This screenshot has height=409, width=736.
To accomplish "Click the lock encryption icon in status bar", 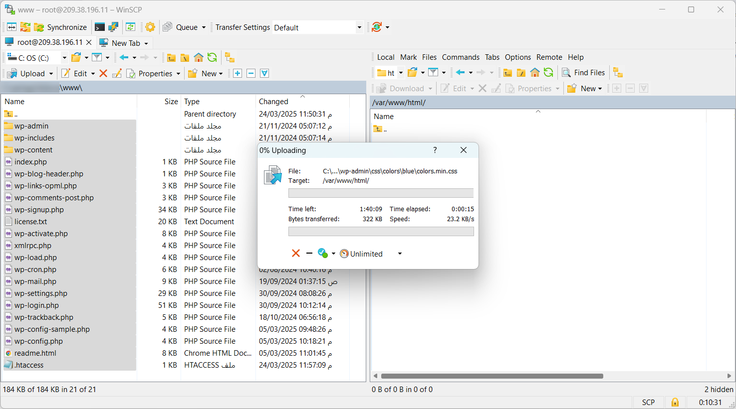I will coord(675,402).
